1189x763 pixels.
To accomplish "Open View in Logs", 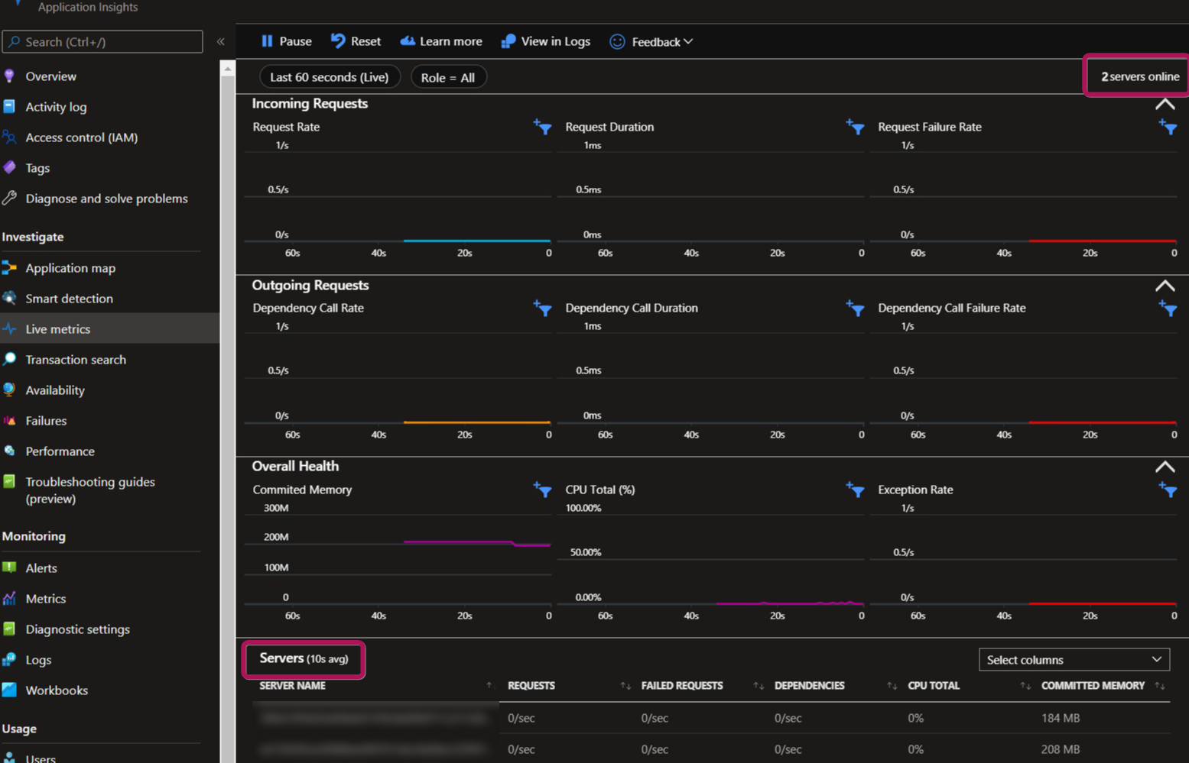I will click(x=546, y=41).
